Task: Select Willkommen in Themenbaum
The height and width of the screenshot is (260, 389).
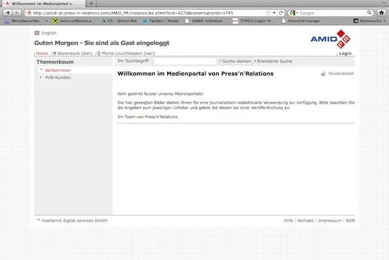Action: coord(58,71)
